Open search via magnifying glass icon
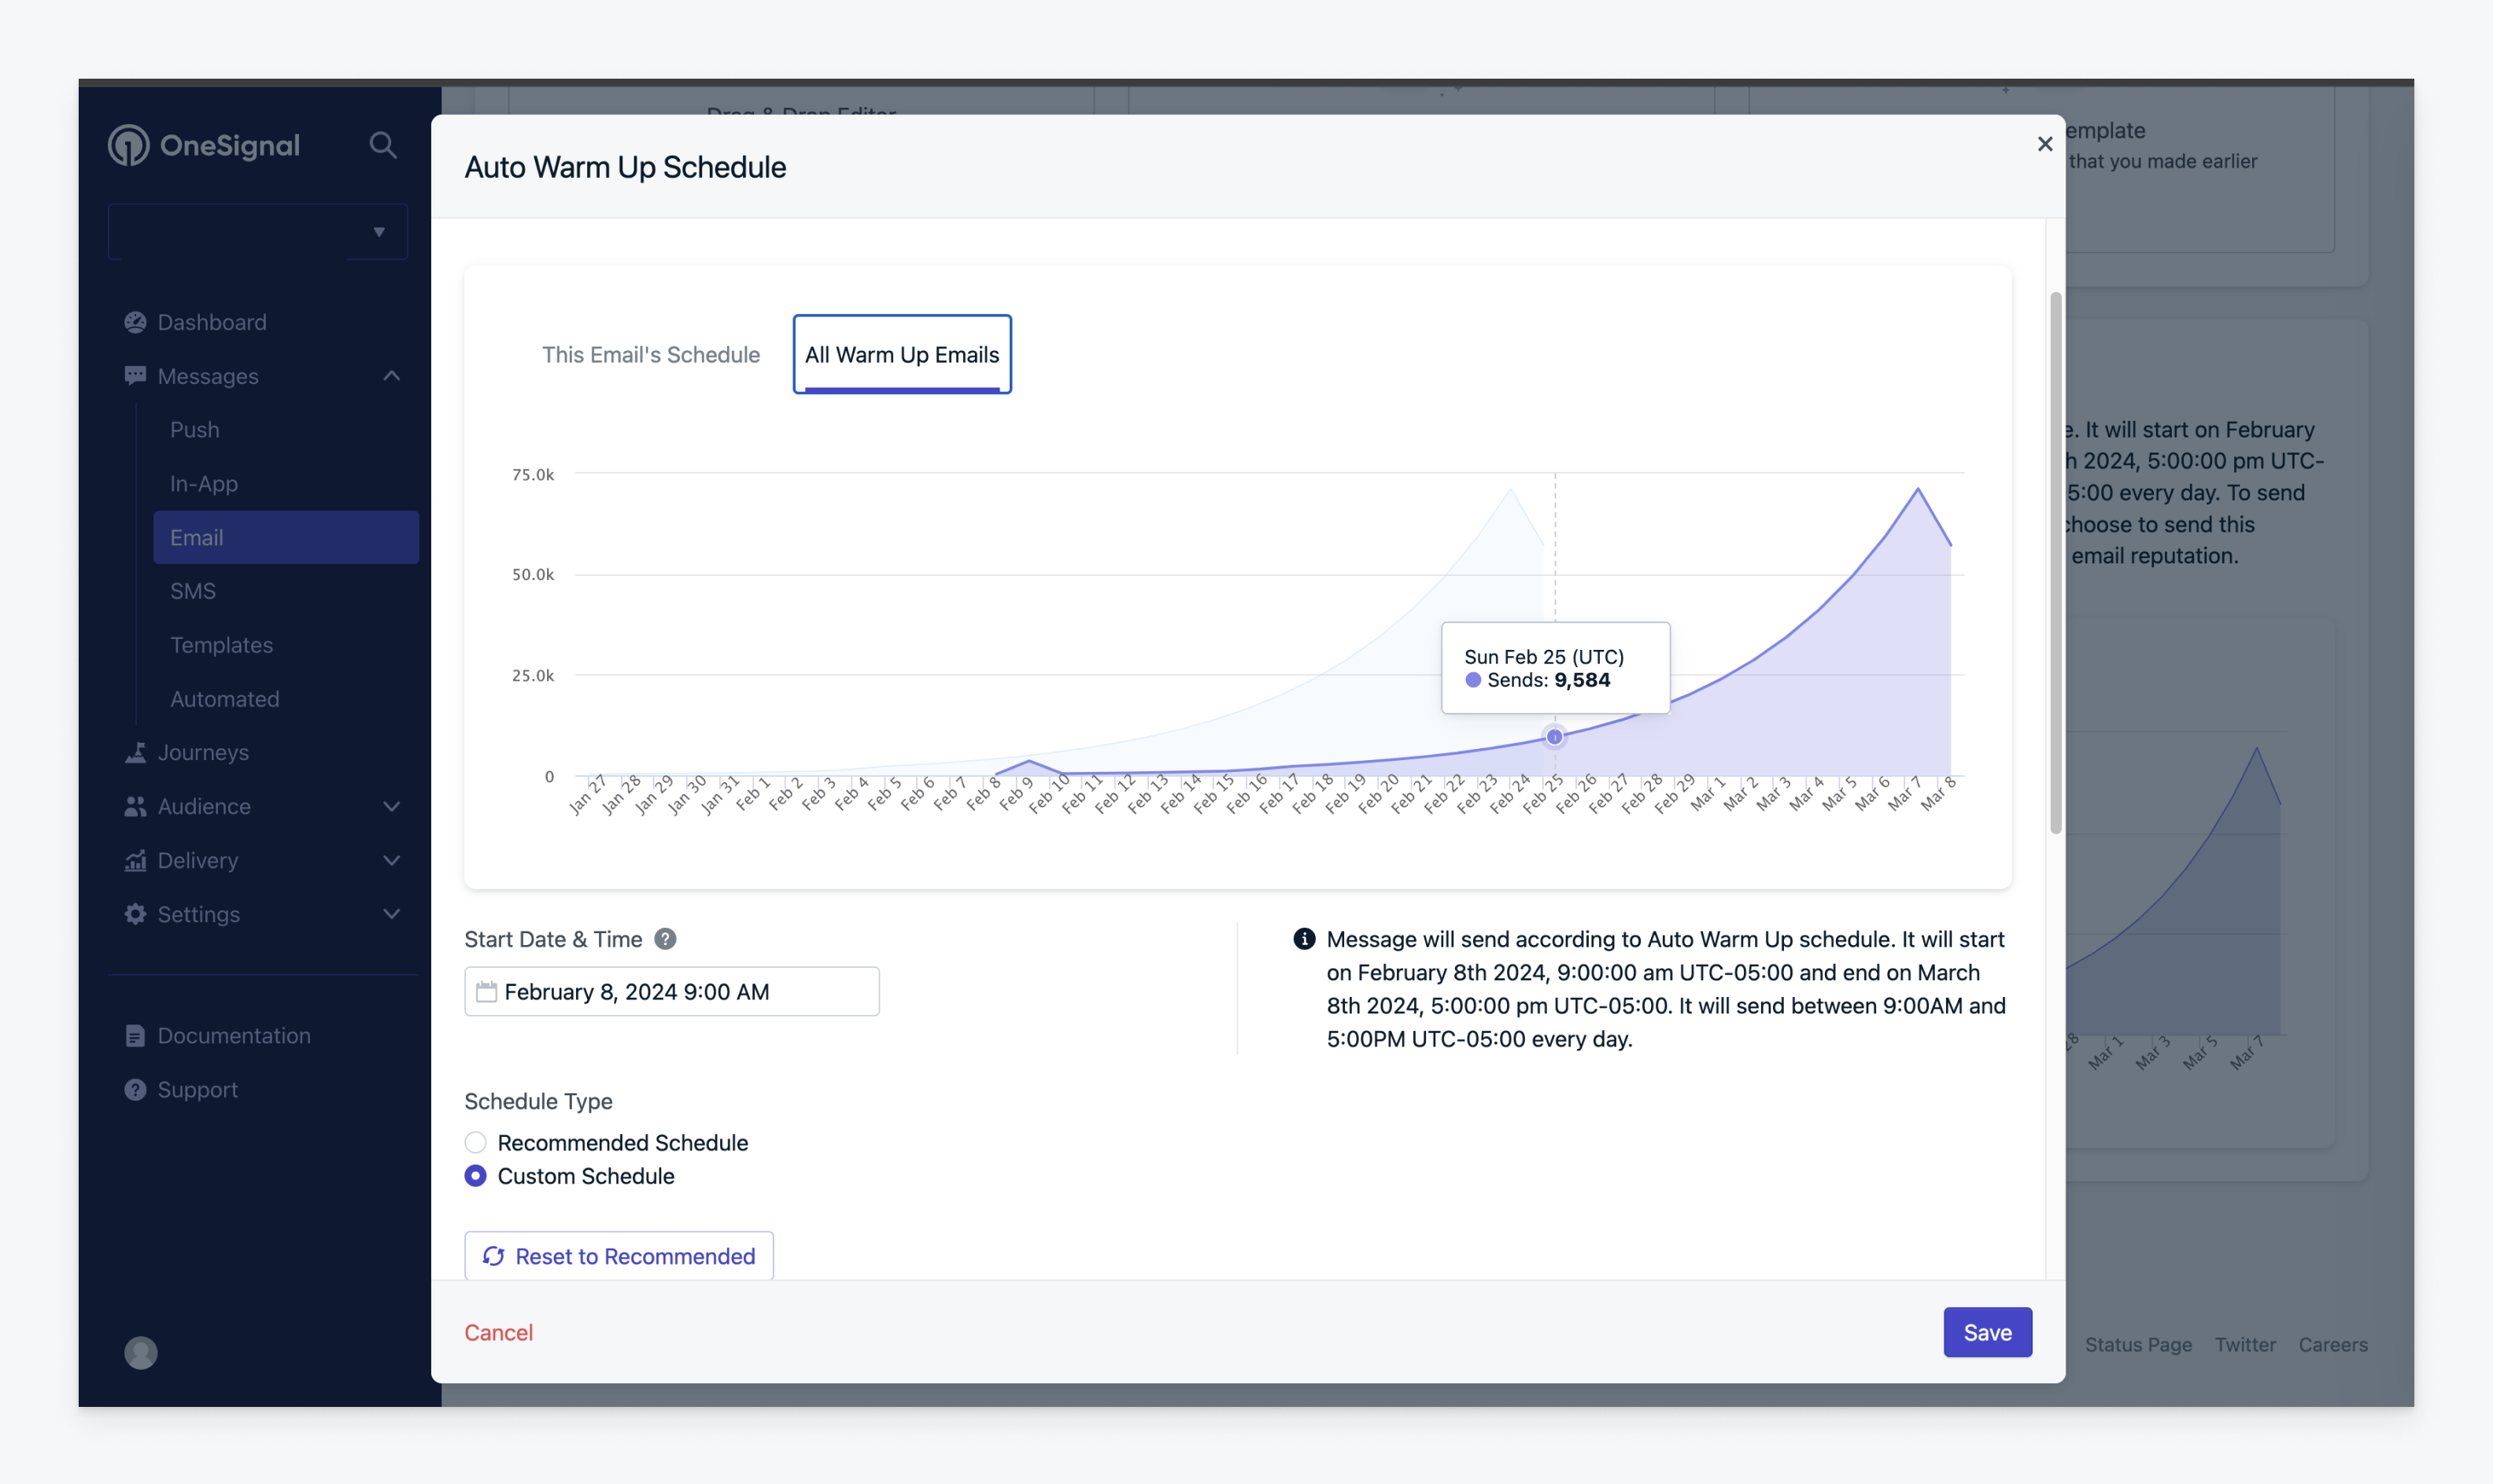Viewport: 2493px width, 1484px height. (383, 145)
